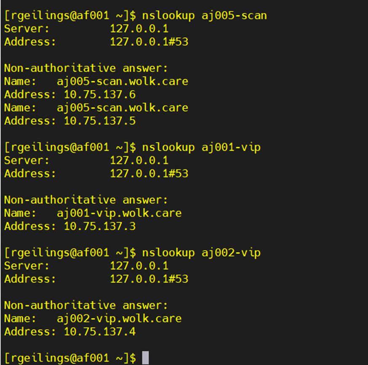Viewport: 368px width, 365px height.
Task: Click the aj005-scan.wolk.care name above 10.75.137.5
Action: (123, 107)
